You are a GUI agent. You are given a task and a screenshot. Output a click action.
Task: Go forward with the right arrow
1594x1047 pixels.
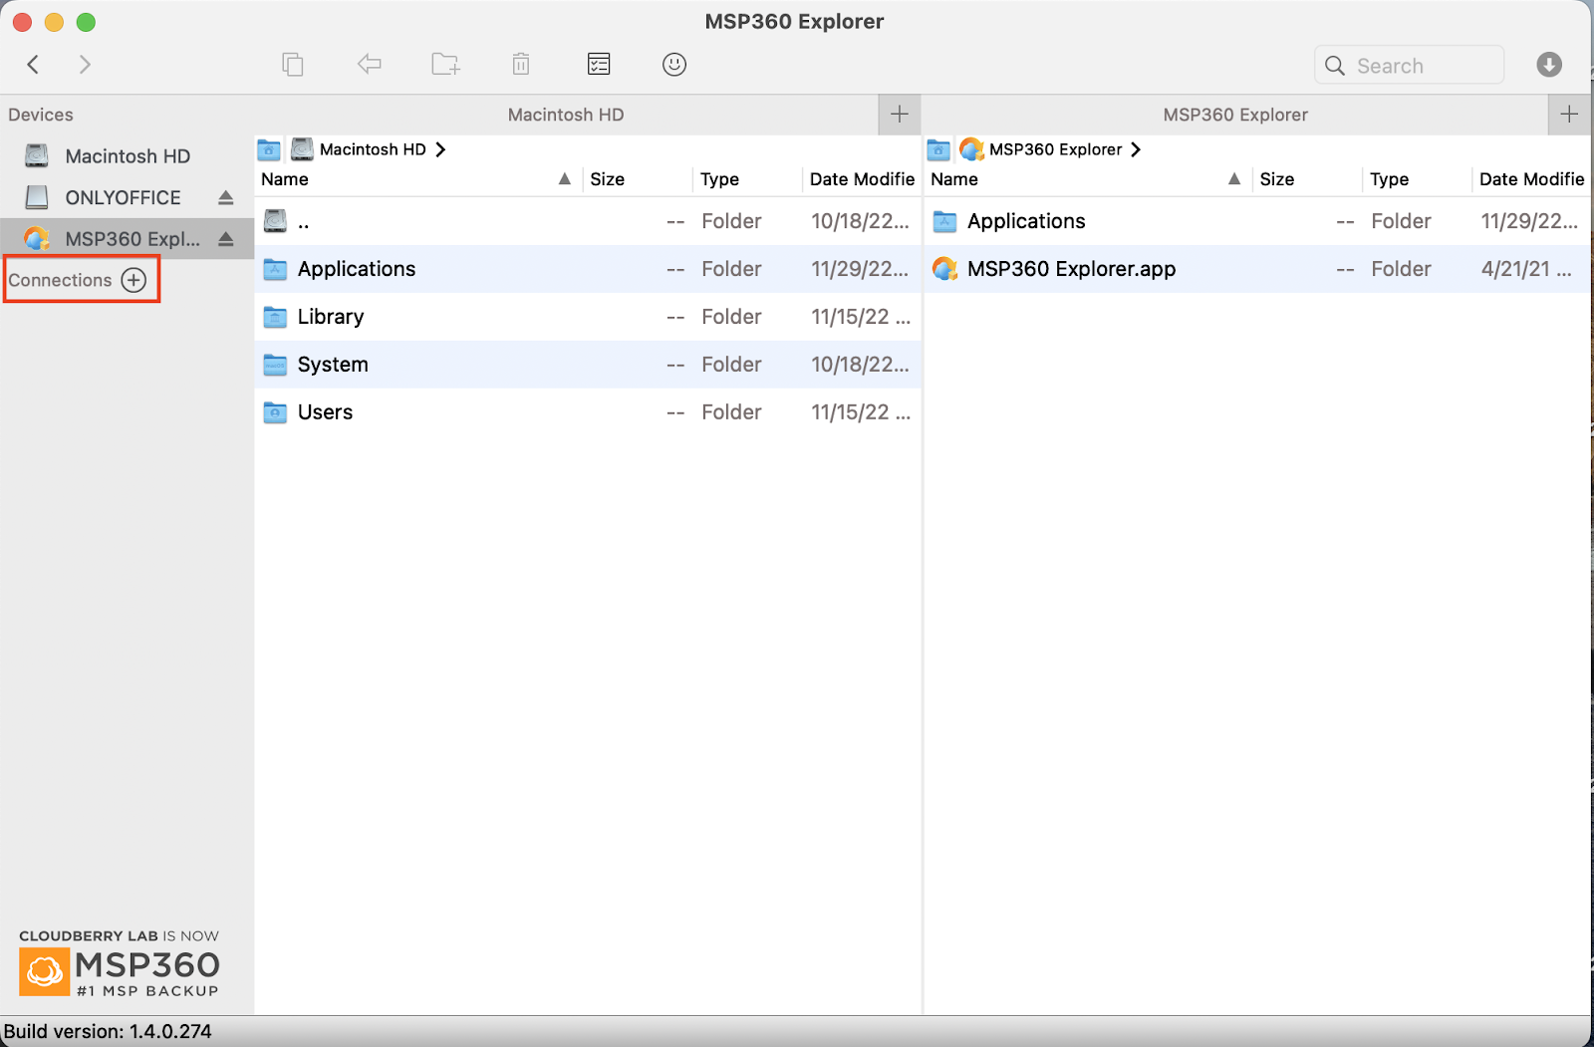click(x=85, y=65)
